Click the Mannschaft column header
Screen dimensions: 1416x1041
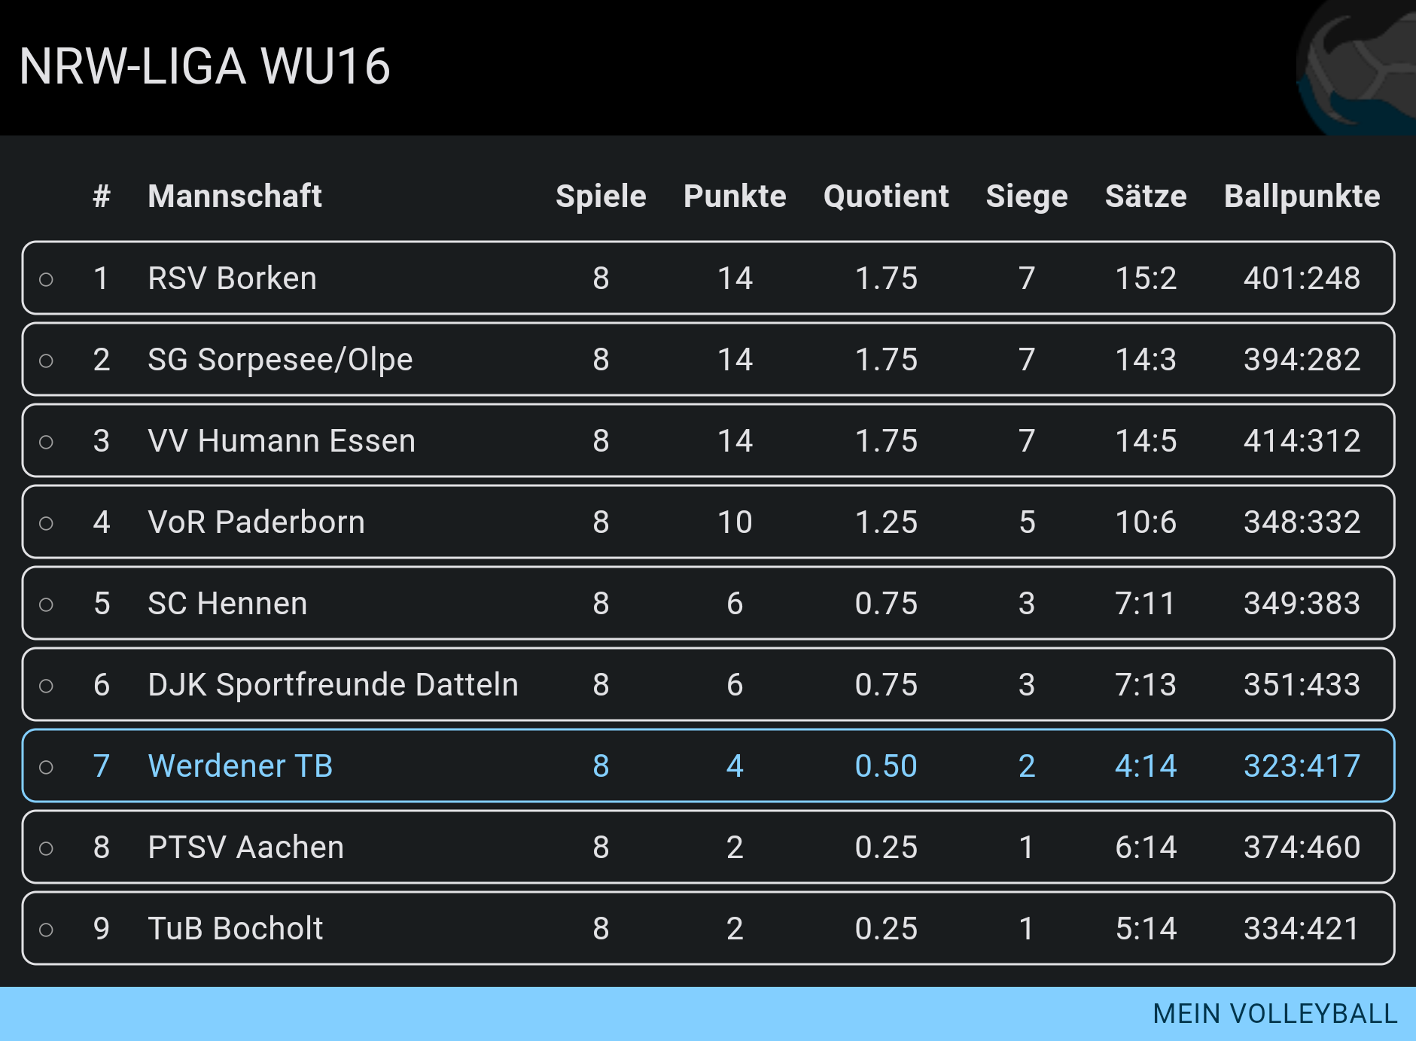click(235, 196)
